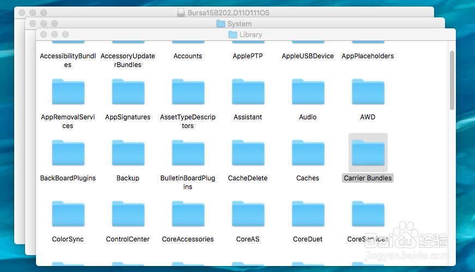
Task: Click the highlighted Carrier Bundles folder icon
Action: 368,153
